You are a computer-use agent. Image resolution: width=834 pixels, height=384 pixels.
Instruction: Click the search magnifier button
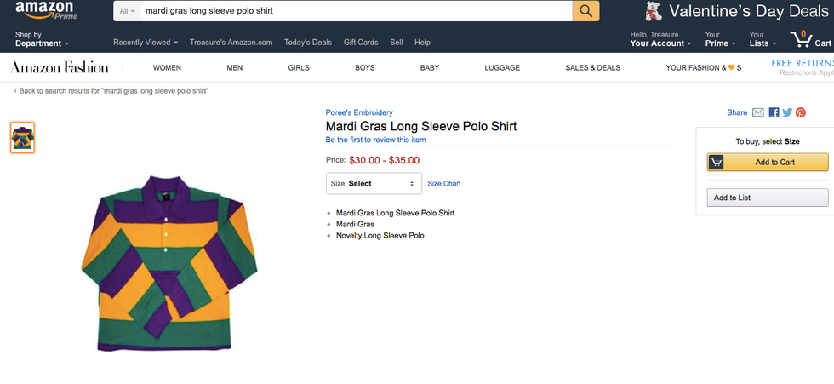click(586, 11)
